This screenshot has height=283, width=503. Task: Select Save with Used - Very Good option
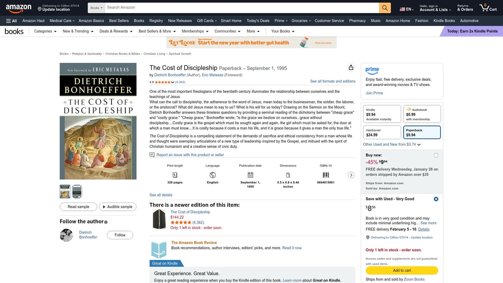(x=436, y=199)
